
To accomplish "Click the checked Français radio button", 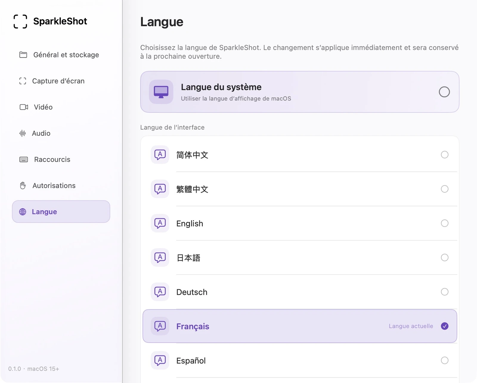I will pyautogui.click(x=445, y=326).
